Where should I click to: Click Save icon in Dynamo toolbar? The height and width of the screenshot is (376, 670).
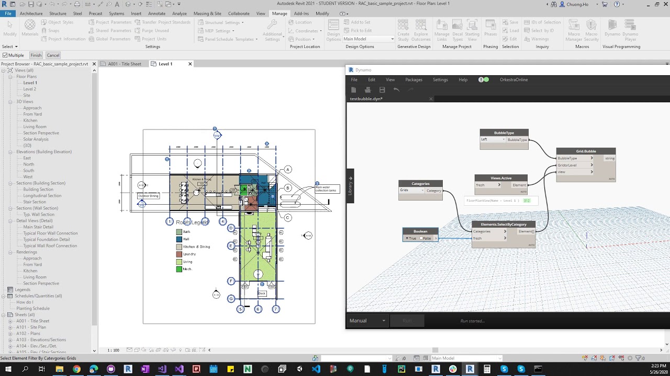point(382,90)
